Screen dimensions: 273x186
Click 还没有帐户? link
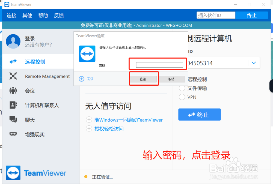coord(38,45)
